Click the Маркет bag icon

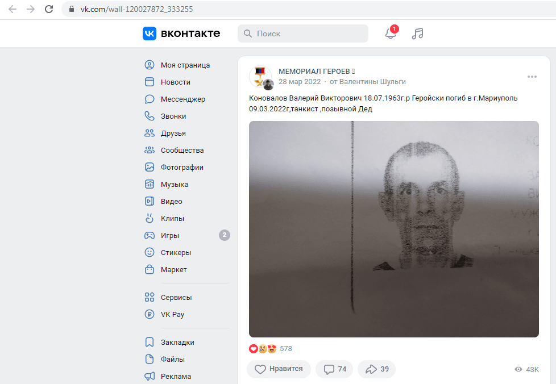150,269
